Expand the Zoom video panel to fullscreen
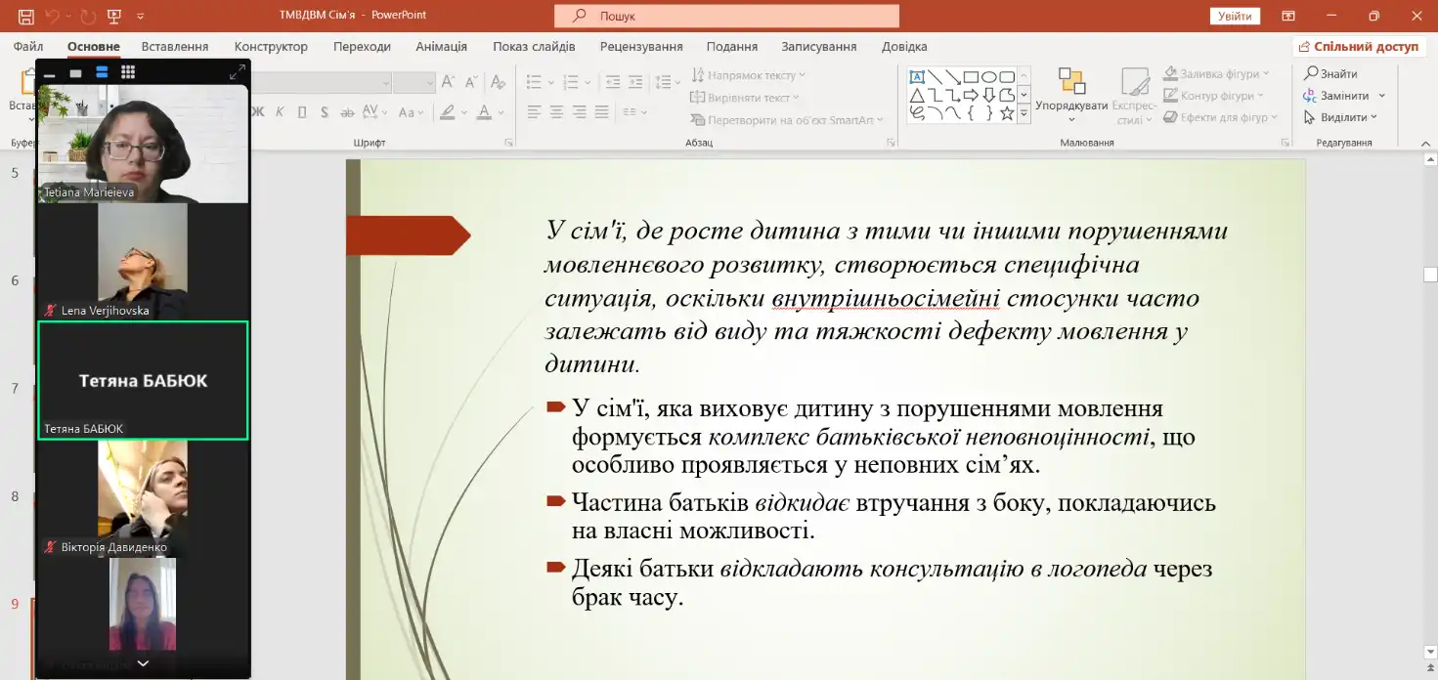The height and width of the screenshot is (680, 1438). coord(237,72)
